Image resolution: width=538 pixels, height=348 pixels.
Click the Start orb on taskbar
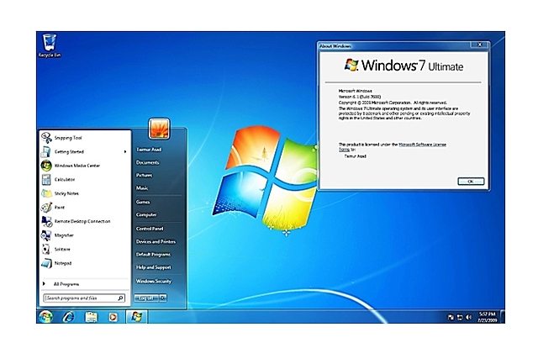click(45, 316)
